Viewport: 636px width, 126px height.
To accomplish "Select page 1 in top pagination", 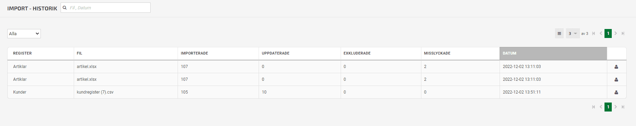I will [608, 33].
